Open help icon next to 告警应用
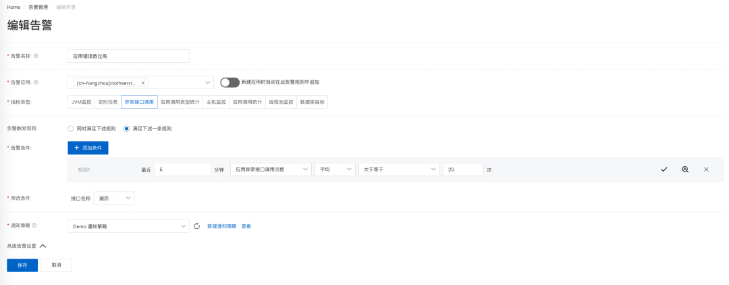729x285 pixels. tap(36, 82)
